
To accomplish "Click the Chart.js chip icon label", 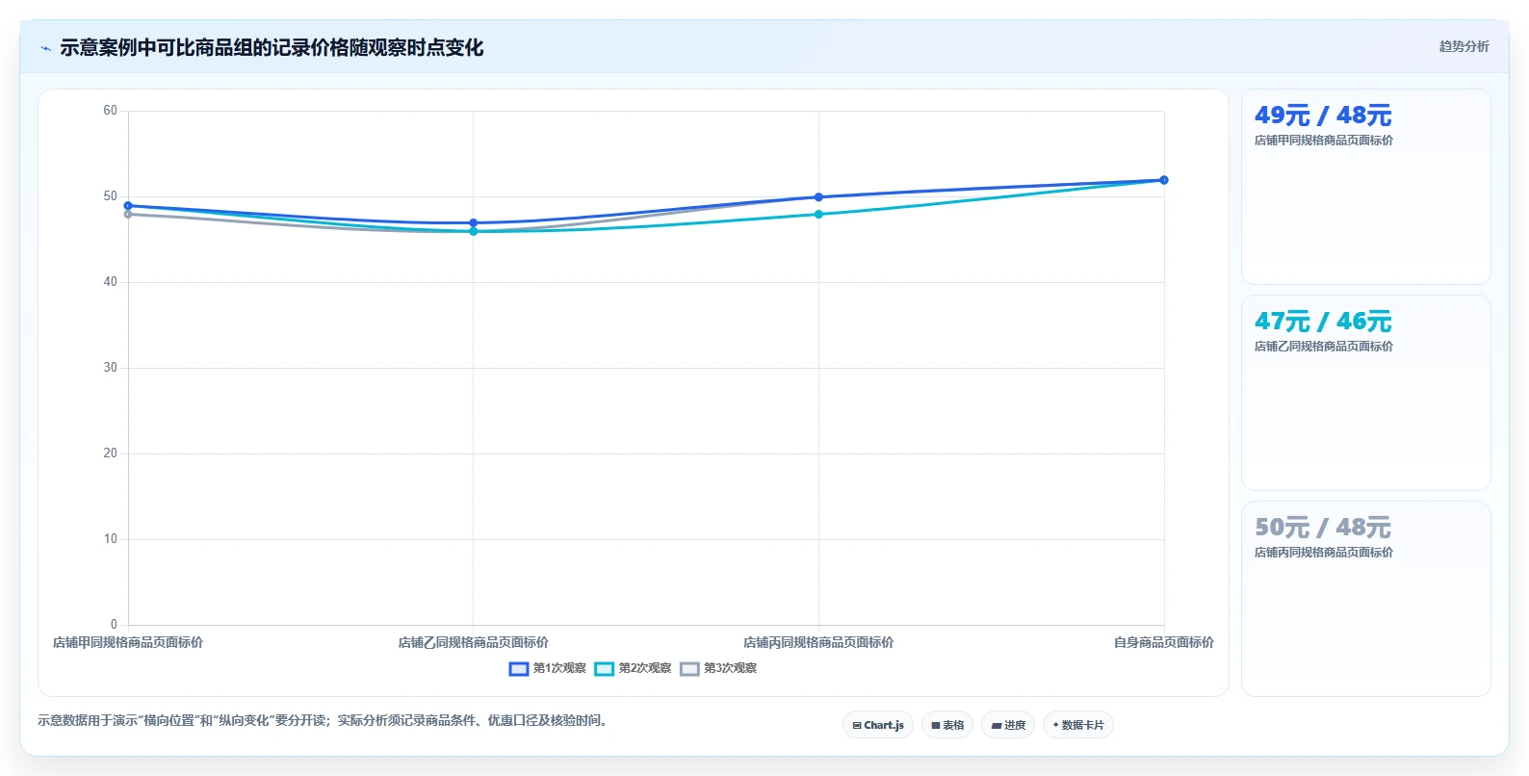I will (x=878, y=725).
